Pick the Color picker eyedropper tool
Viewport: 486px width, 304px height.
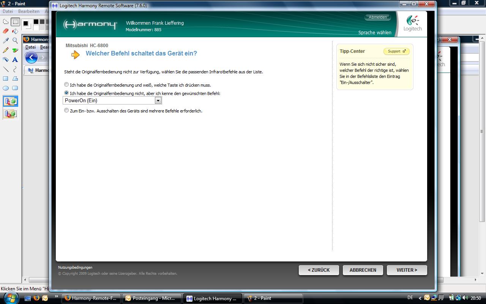point(6,41)
